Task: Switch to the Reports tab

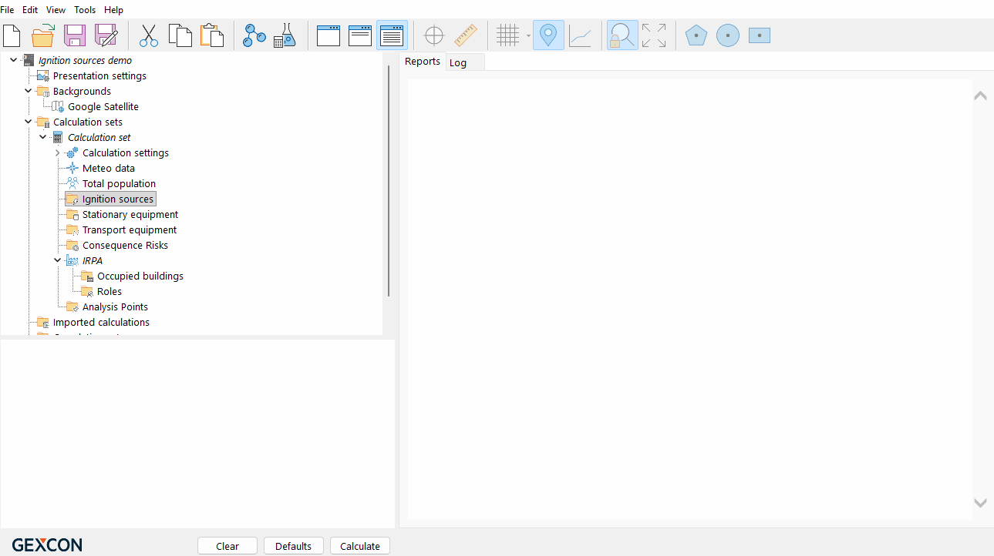Action: pos(423,62)
